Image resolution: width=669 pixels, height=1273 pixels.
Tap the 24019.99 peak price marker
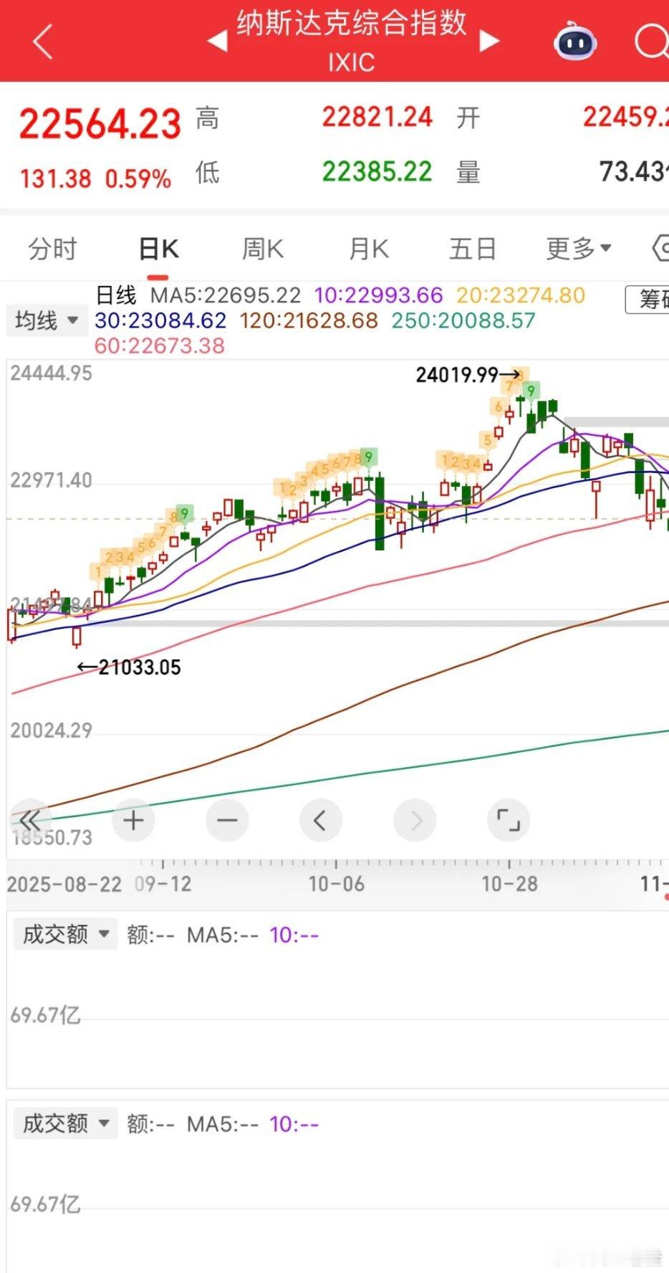pos(468,375)
